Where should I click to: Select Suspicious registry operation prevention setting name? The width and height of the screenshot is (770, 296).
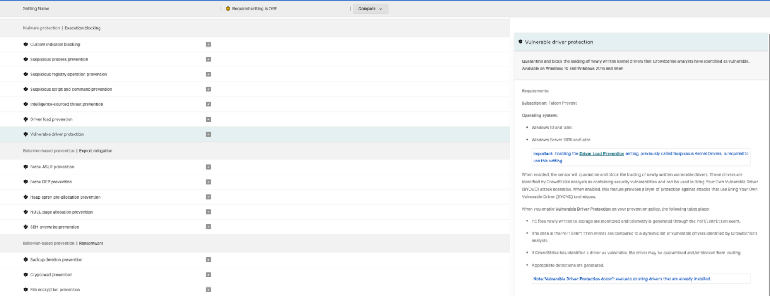(69, 75)
